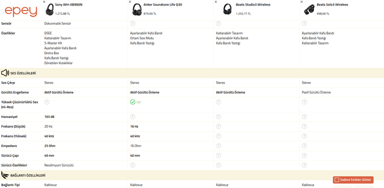The height and width of the screenshot is (188, 384).
Task: Open the epey logo home link
Action: tap(21, 11)
